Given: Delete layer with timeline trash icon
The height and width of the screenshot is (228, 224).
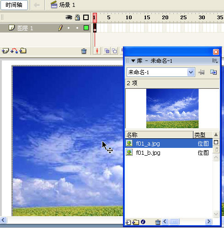Looking at the screenshot, I should pos(84,51).
